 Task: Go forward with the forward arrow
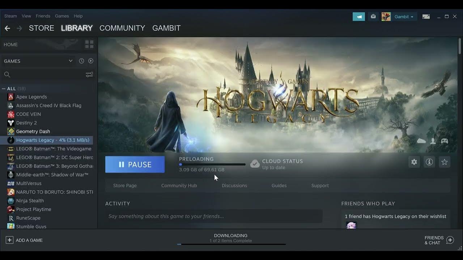point(19,28)
